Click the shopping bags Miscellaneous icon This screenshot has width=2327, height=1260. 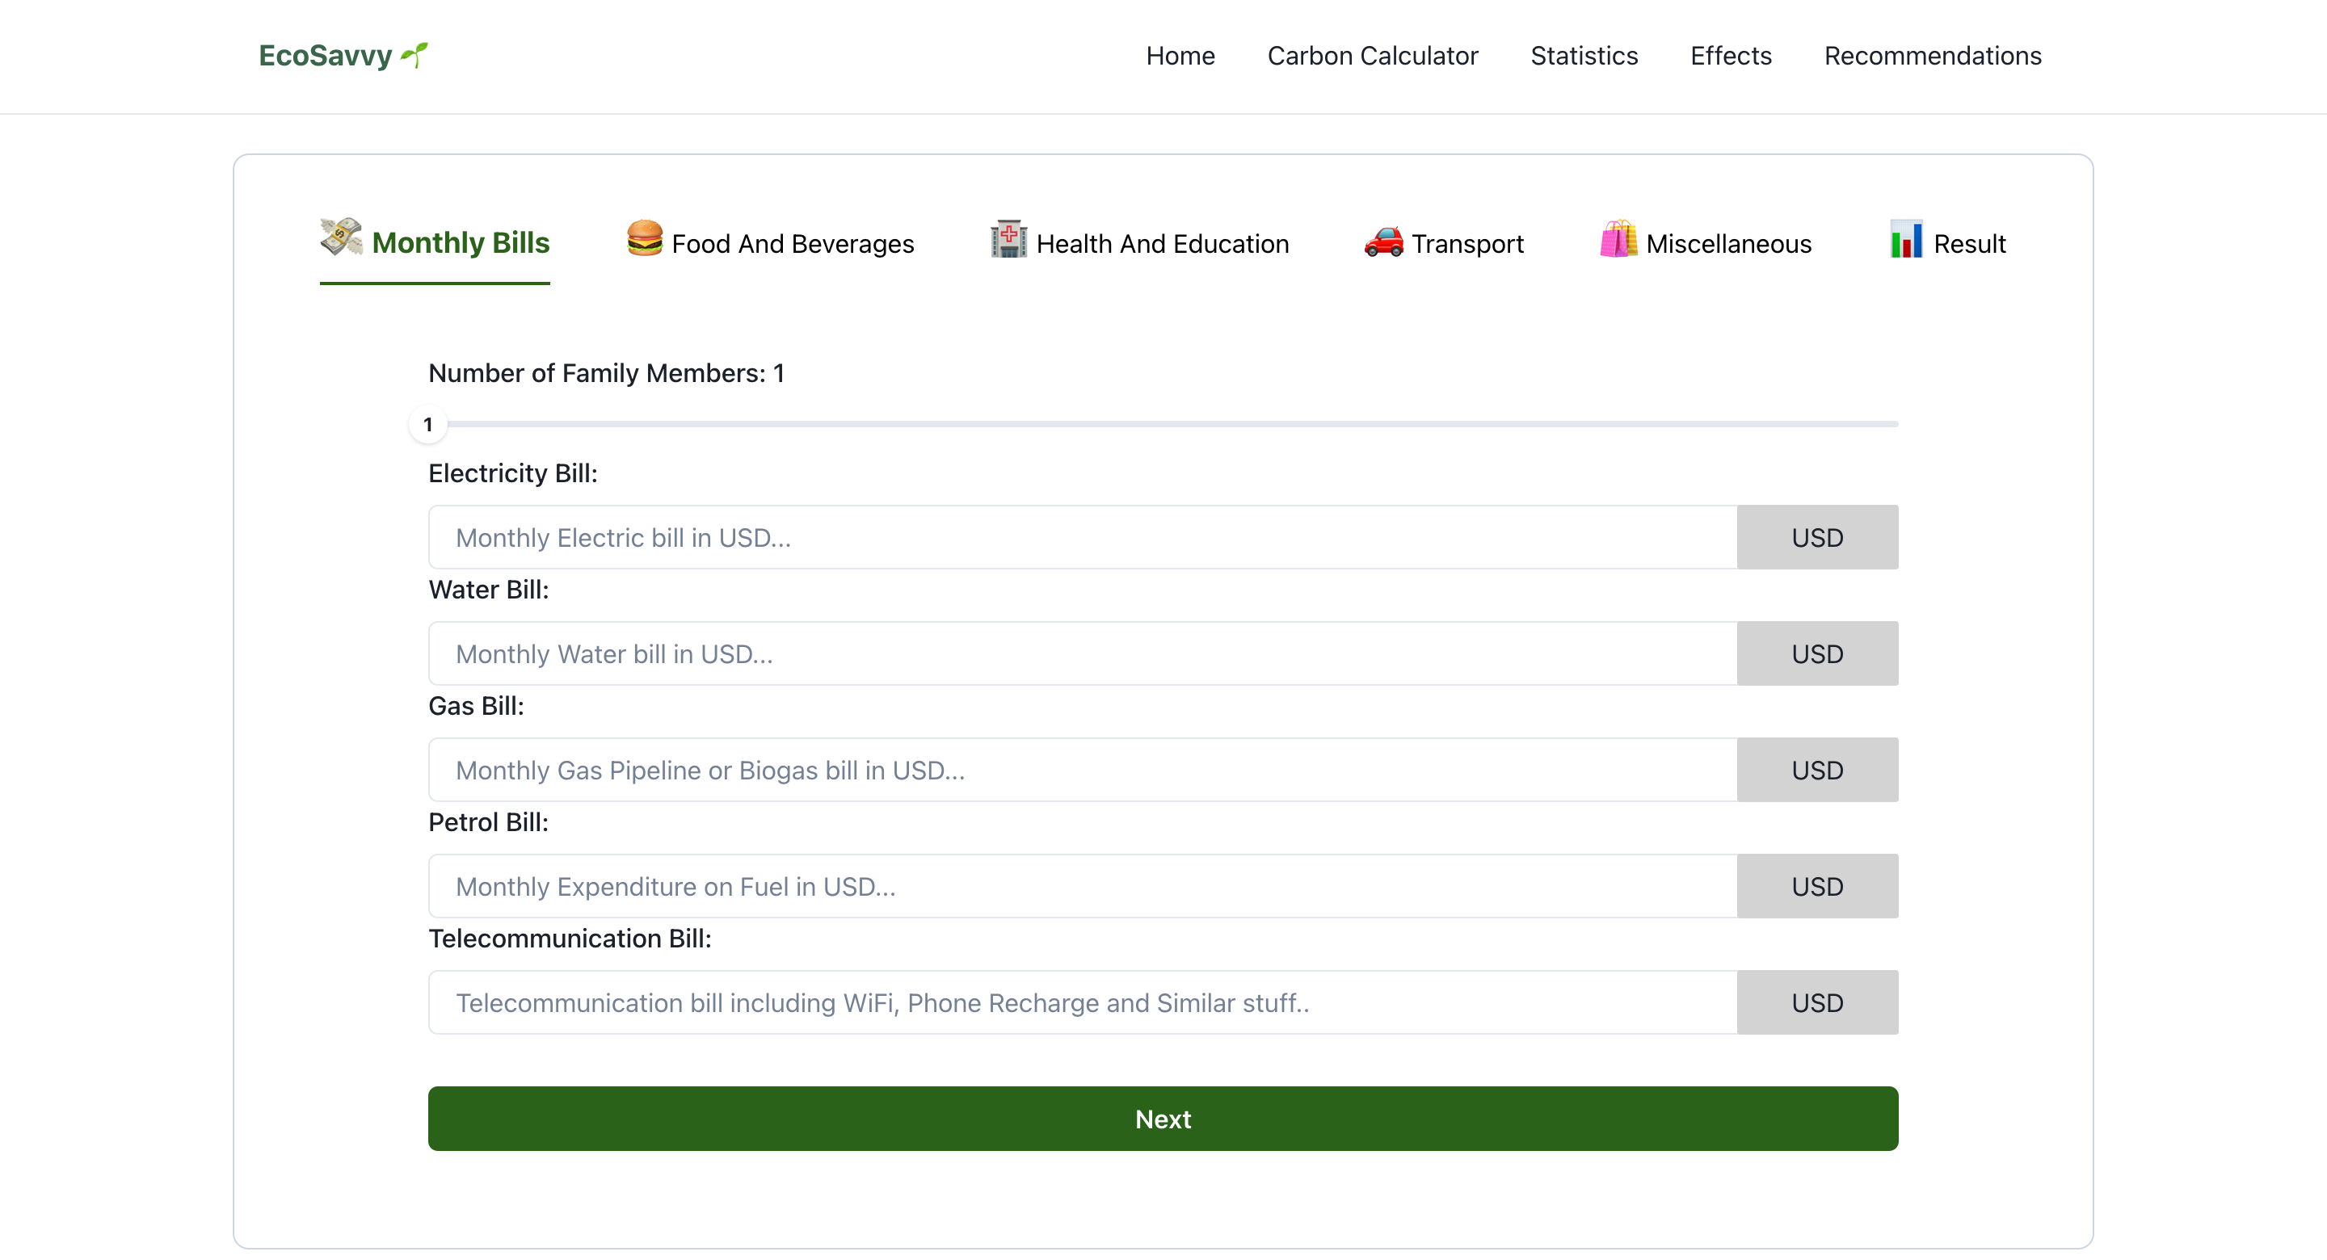tap(1618, 239)
